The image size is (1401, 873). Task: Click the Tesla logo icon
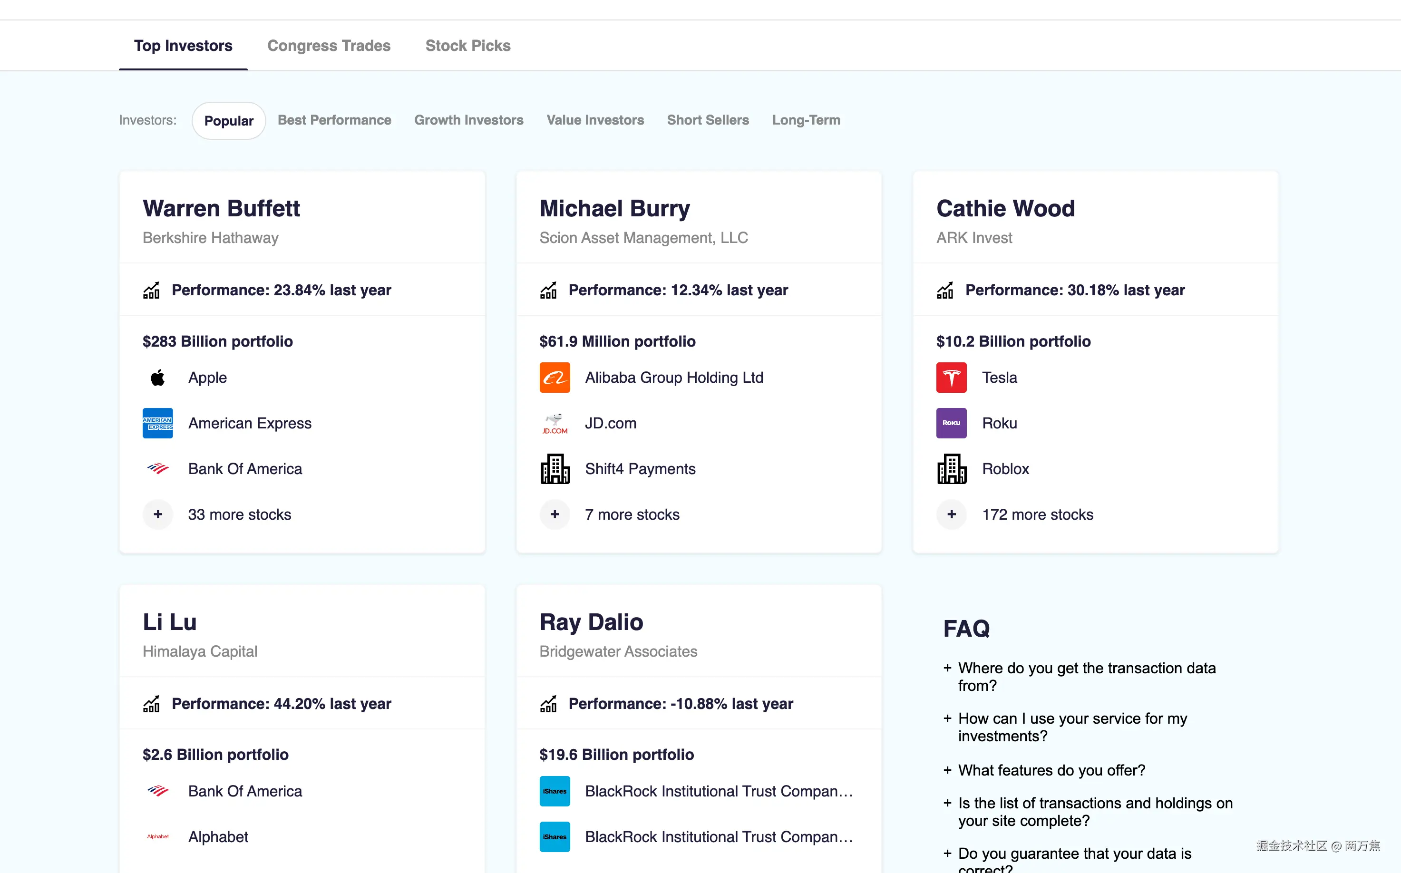(x=951, y=378)
